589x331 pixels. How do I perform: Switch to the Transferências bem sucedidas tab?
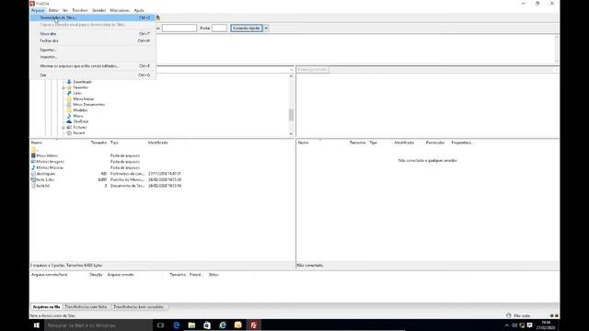[139, 307]
